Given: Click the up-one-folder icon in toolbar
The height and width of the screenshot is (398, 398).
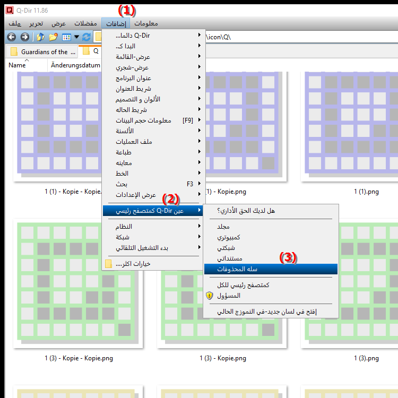Looking at the screenshot, I should tap(41, 37).
